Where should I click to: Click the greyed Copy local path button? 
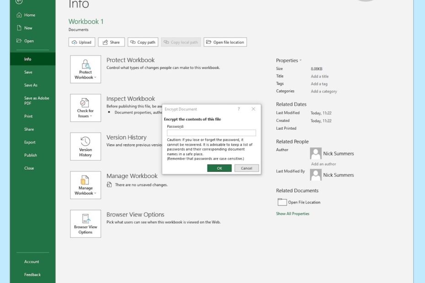click(x=181, y=42)
